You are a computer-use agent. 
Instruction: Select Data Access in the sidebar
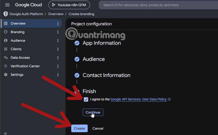pyautogui.click(x=31, y=58)
